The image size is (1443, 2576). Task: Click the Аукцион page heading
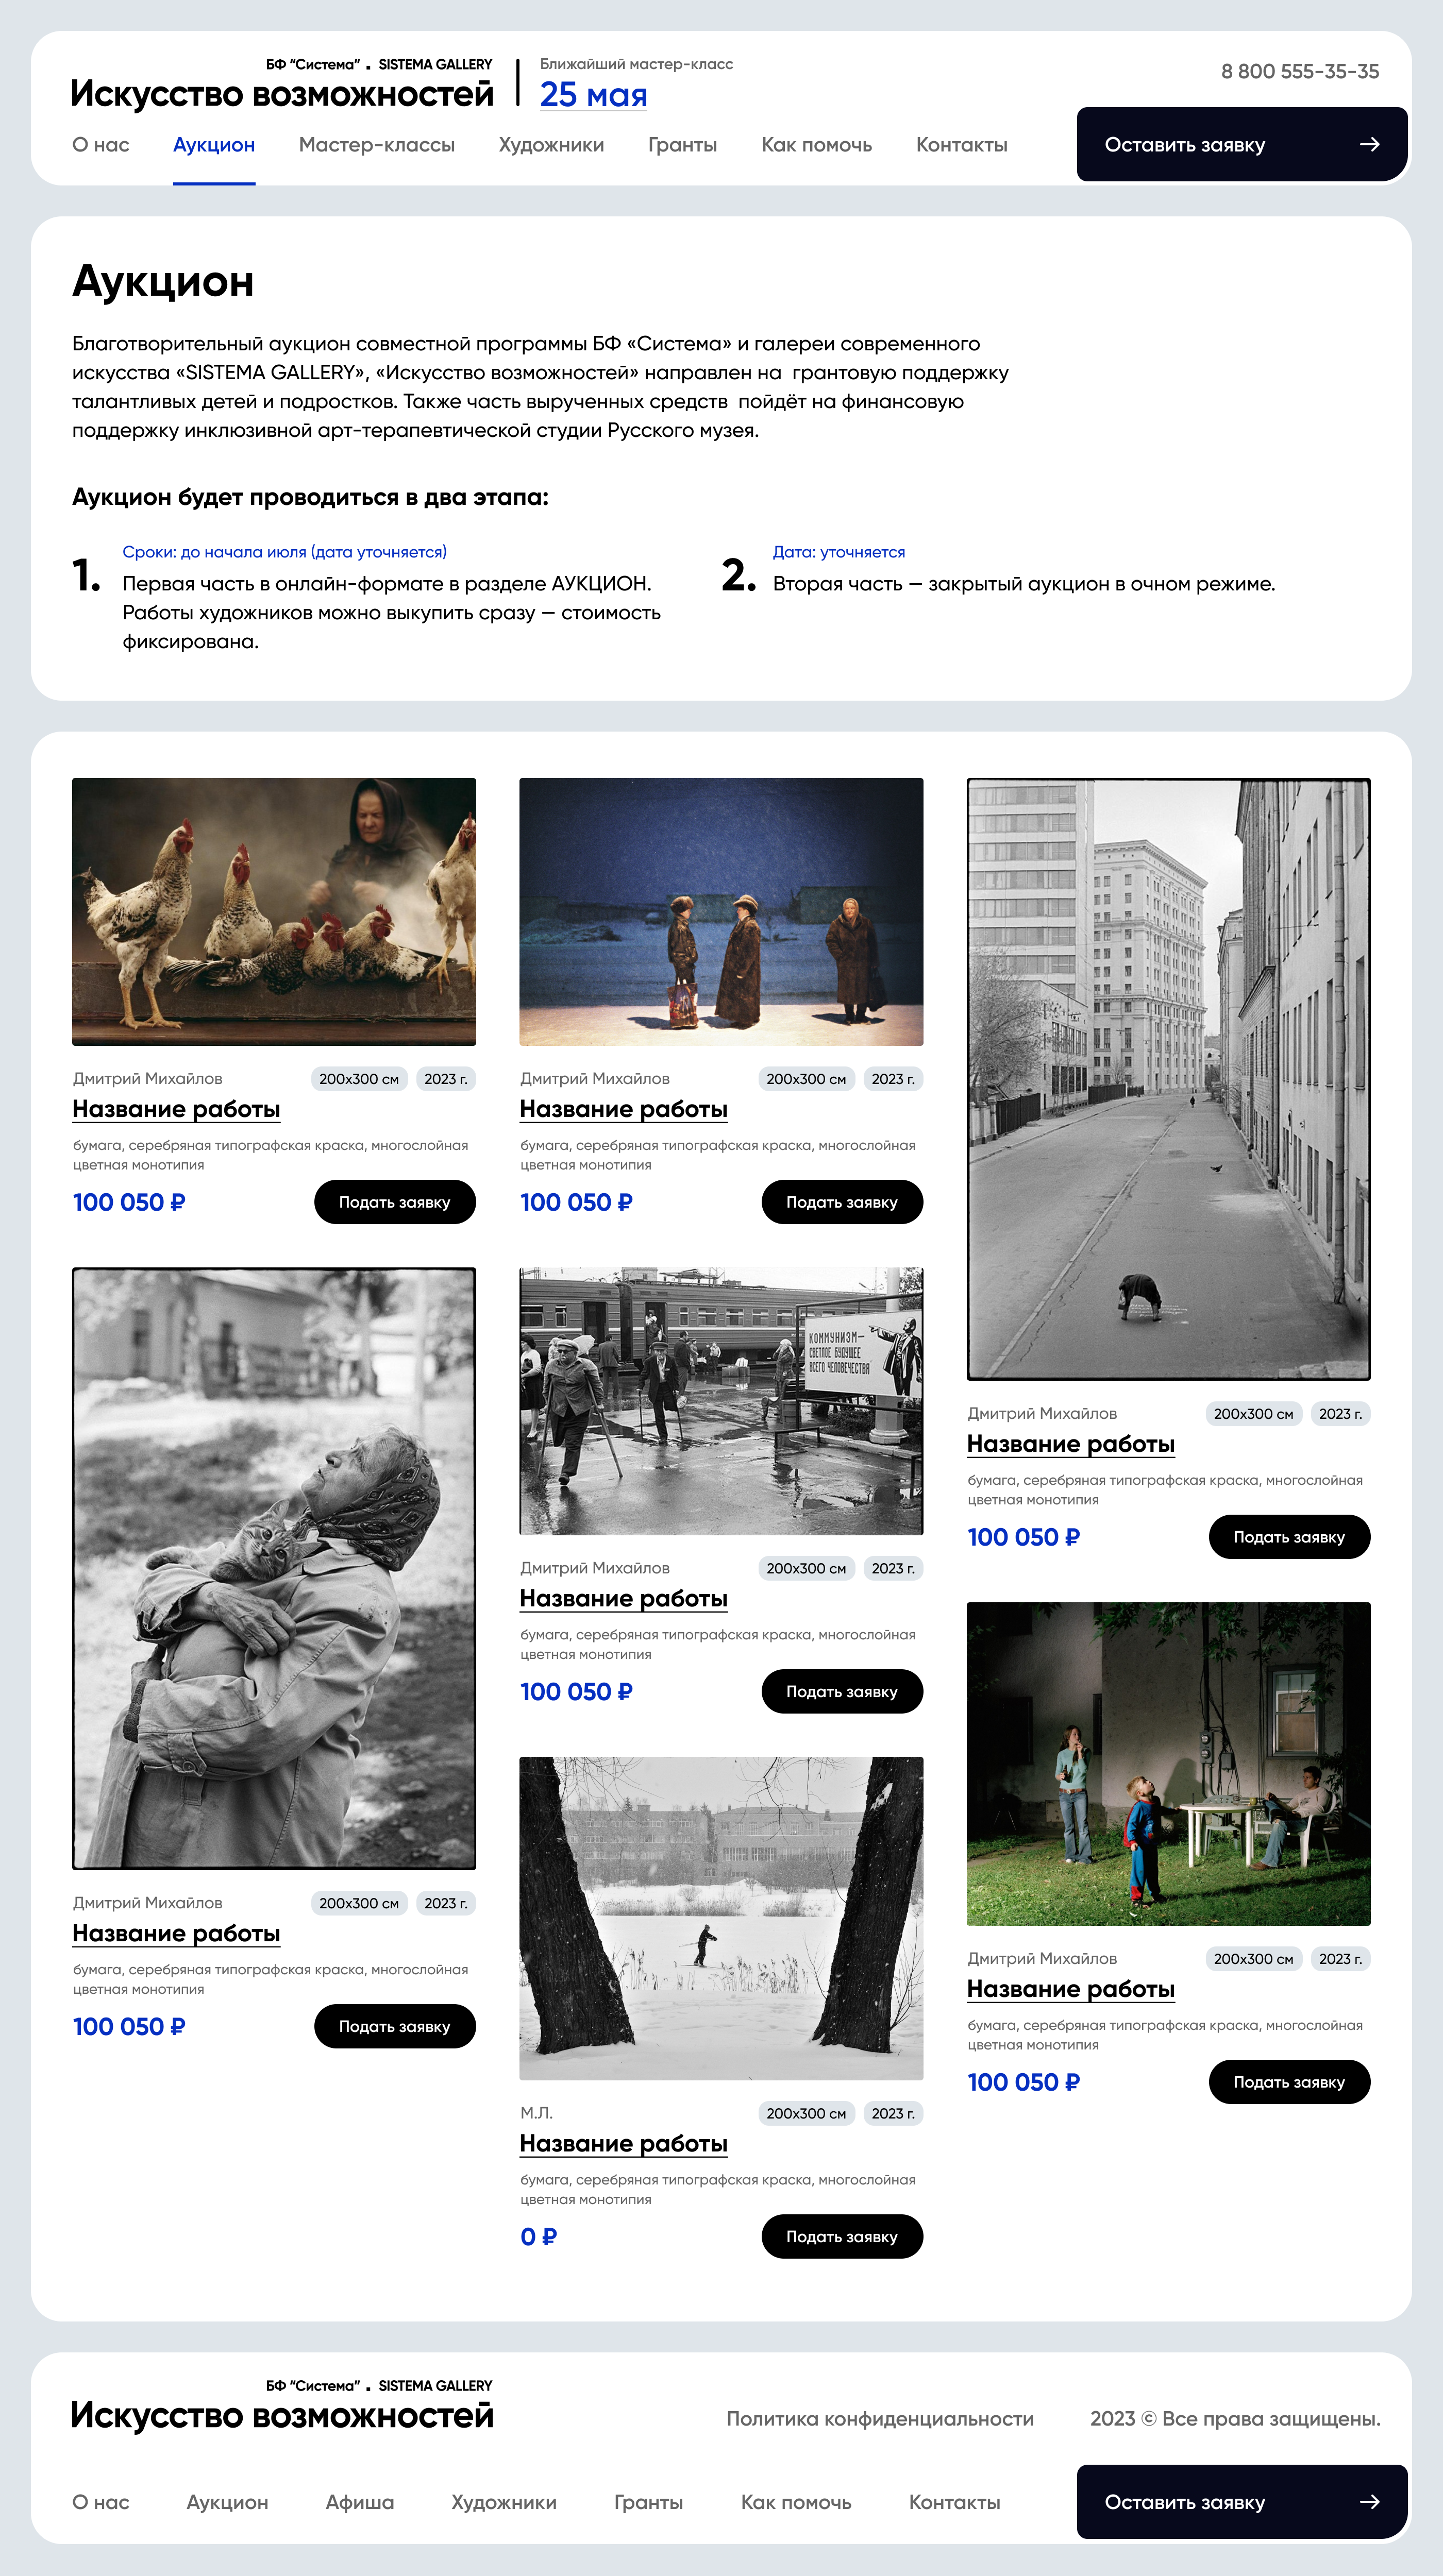(163, 282)
